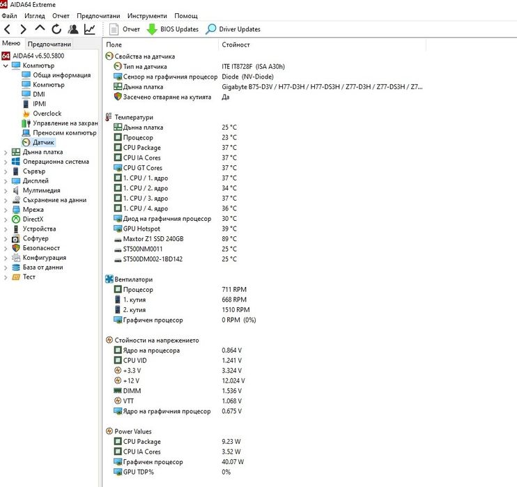
Task: Select the DIMM voltage row
Action: point(264,391)
